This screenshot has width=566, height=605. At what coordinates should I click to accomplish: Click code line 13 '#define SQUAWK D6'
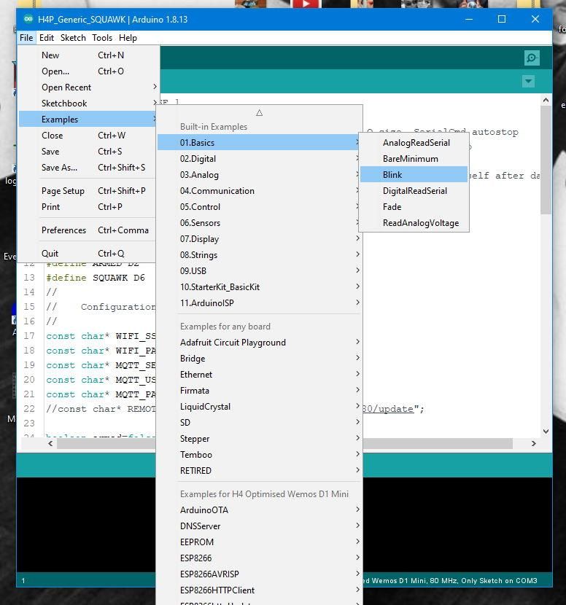tap(96, 278)
